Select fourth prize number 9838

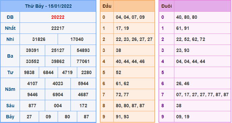pos(29,72)
